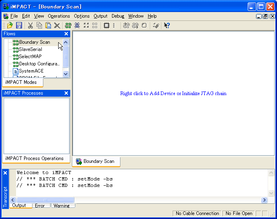Open the Window menu
The height and width of the screenshot is (219, 277).
click(x=136, y=16)
